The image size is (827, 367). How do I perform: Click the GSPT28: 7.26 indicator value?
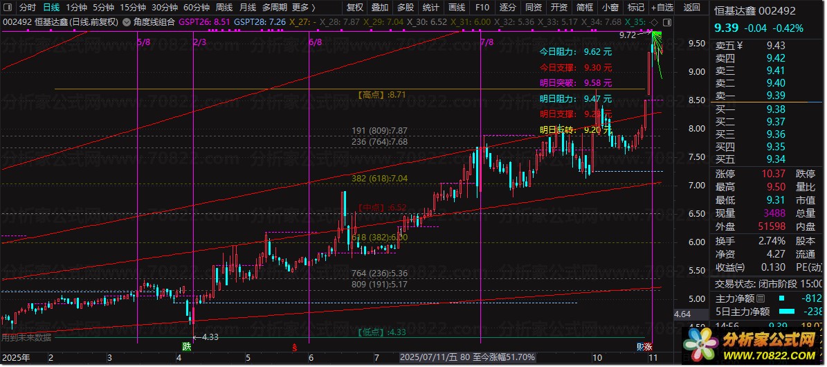pos(260,22)
